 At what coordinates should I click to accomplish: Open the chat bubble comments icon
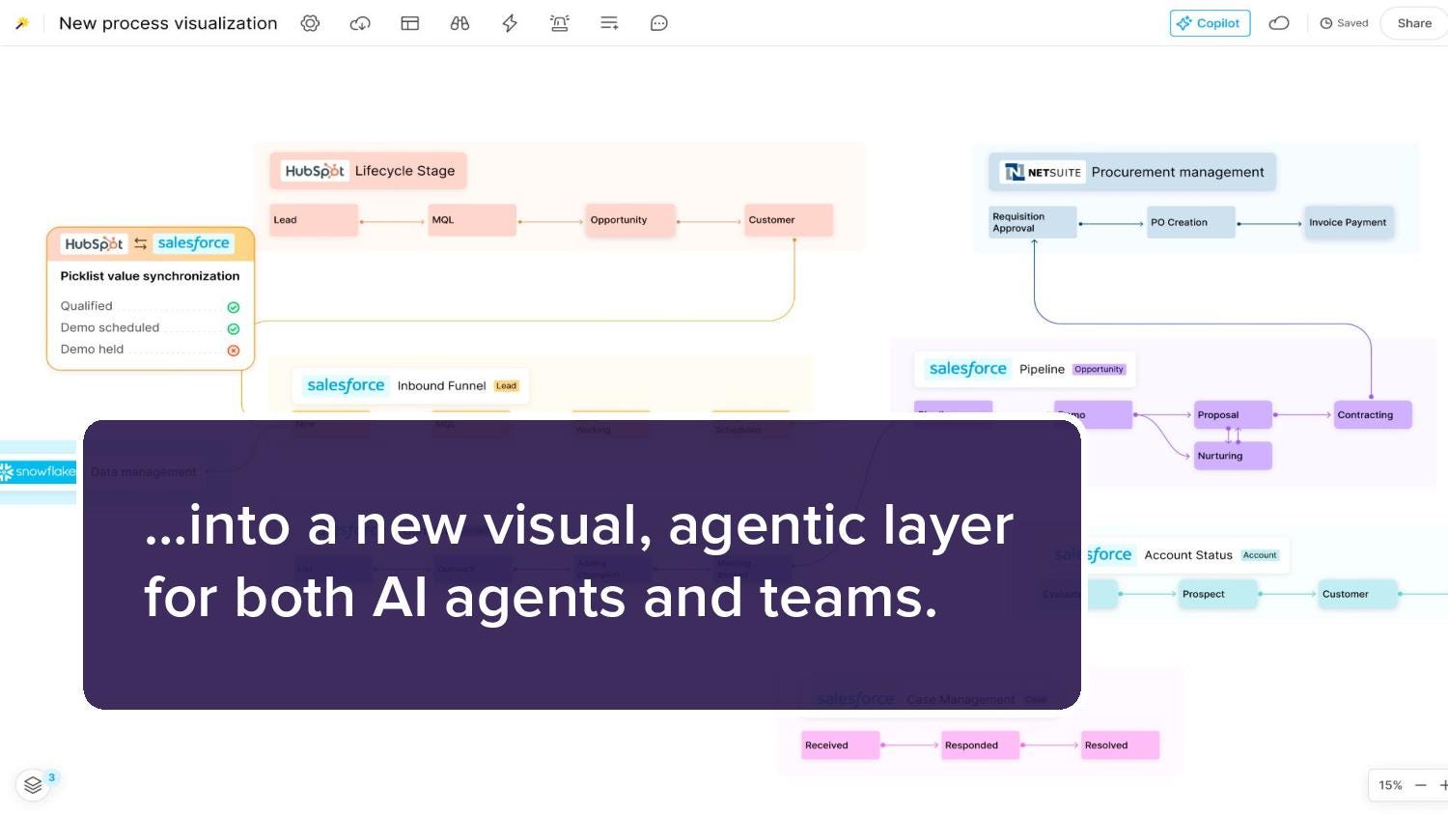(659, 23)
